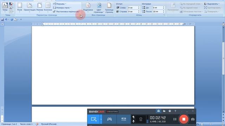Select Bandicam game recording mode
This screenshot has height=126, width=225.
tap(109, 119)
